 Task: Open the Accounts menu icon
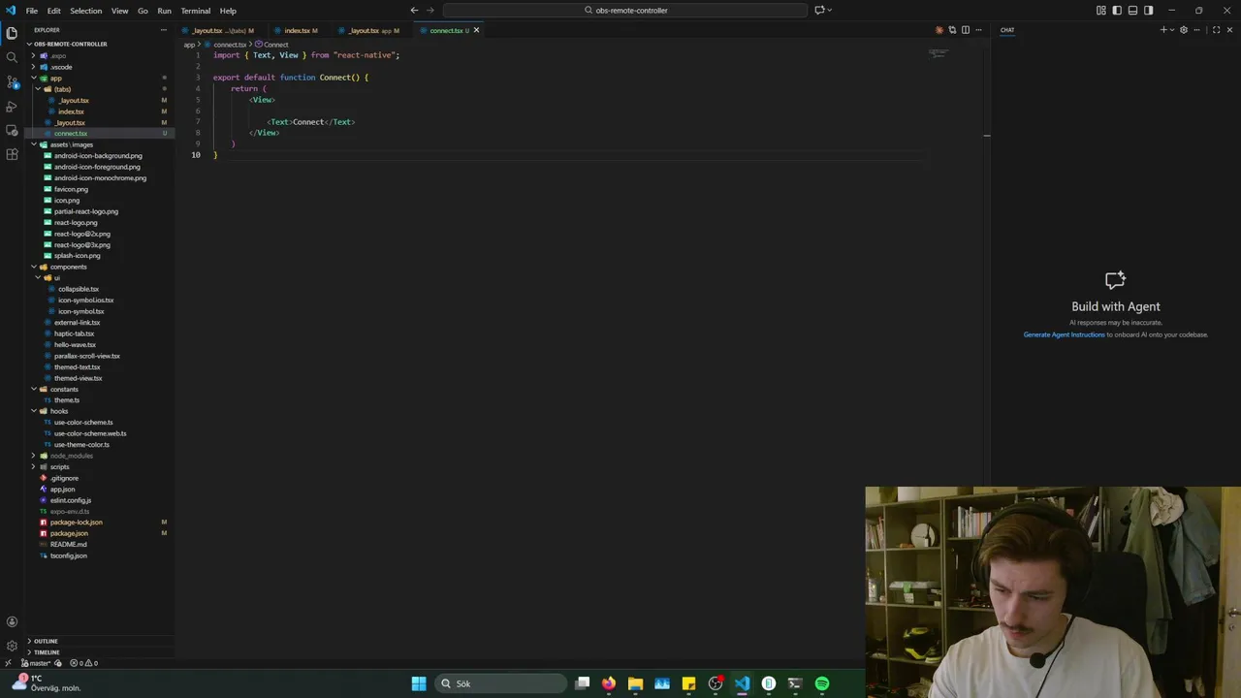point(12,621)
